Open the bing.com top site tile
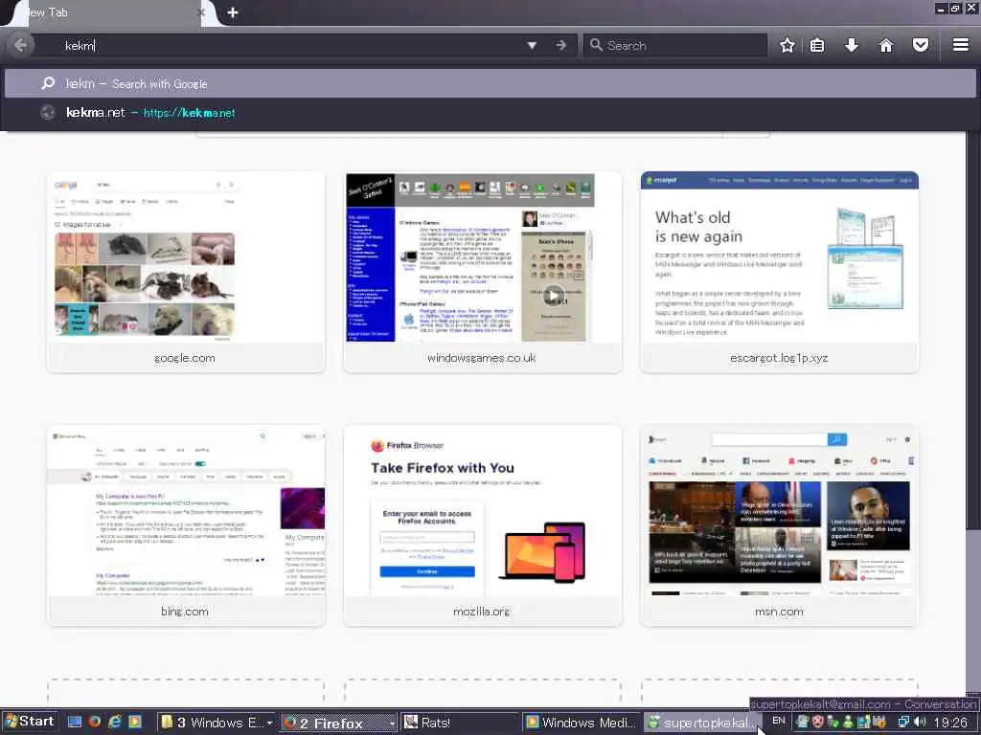The height and width of the screenshot is (735, 981). pyautogui.click(x=186, y=525)
